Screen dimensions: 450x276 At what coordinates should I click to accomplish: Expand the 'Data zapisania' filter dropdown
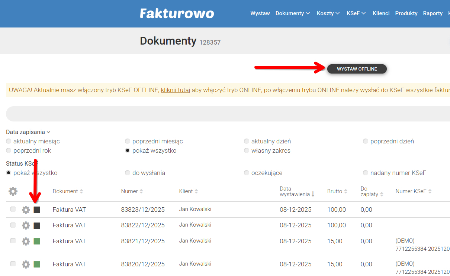tap(28, 132)
